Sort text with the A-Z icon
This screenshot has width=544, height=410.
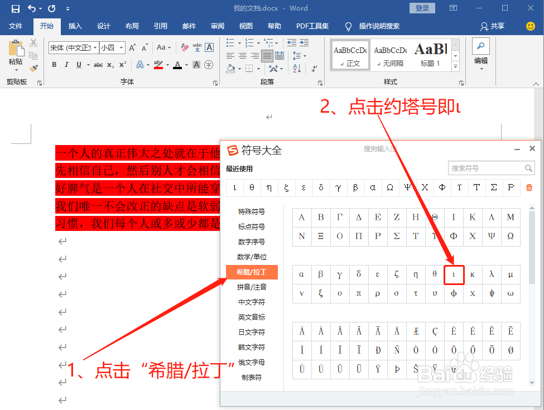(297, 68)
